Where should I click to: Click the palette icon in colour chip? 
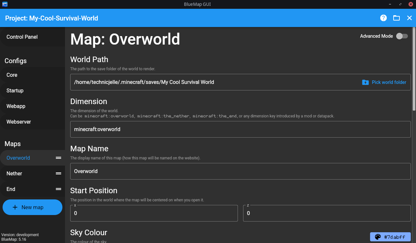point(378,237)
